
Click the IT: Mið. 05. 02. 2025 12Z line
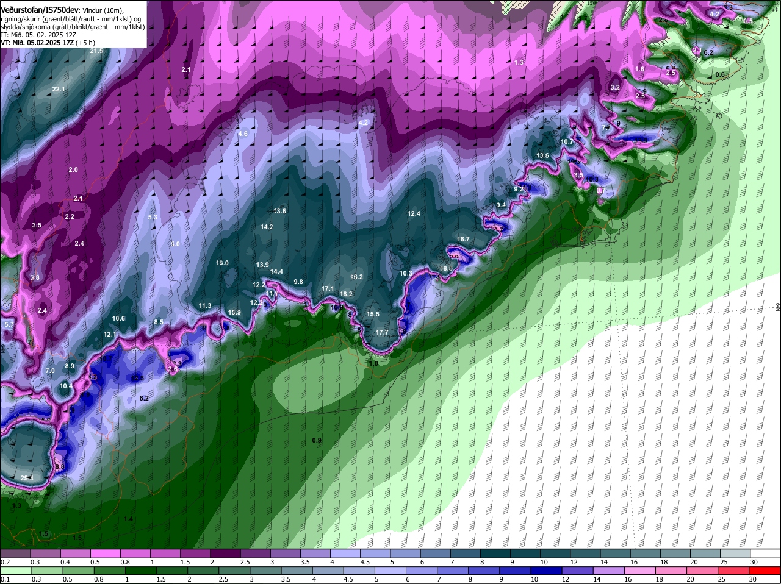pyautogui.click(x=38, y=35)
